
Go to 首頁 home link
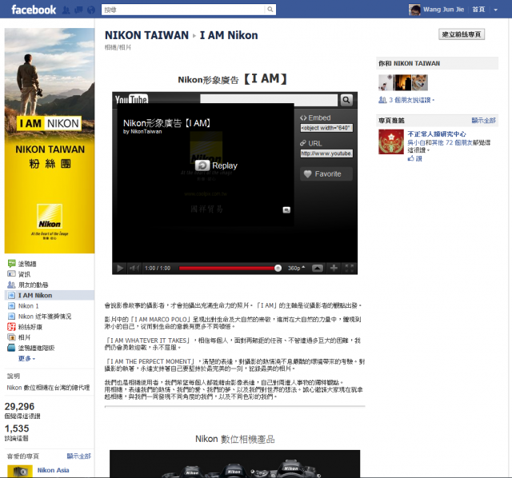(478, 10)
